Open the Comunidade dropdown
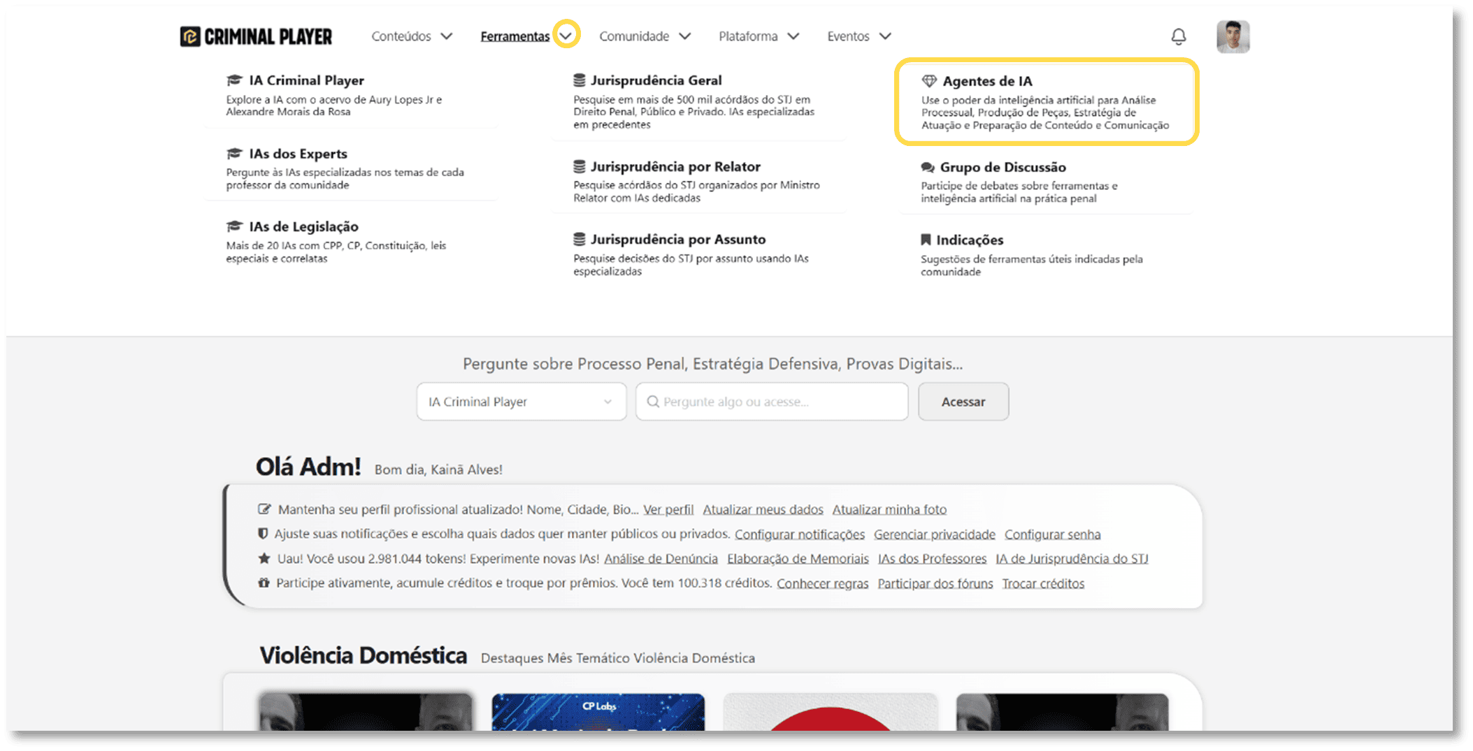This screenshot has height=751, width=1473. [x=645, y=36]
